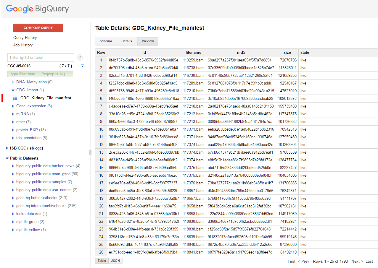Open Query History
Image resolution: width=378 pixels, height=268 pixels.
[25, 38]
